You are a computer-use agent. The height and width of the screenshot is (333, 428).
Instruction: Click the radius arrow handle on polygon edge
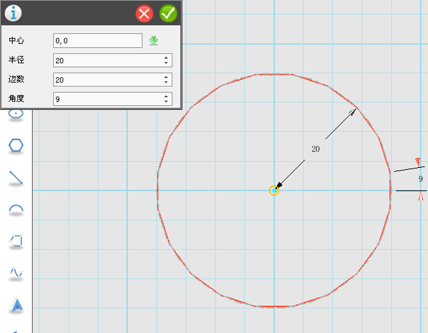click(353, 112)
